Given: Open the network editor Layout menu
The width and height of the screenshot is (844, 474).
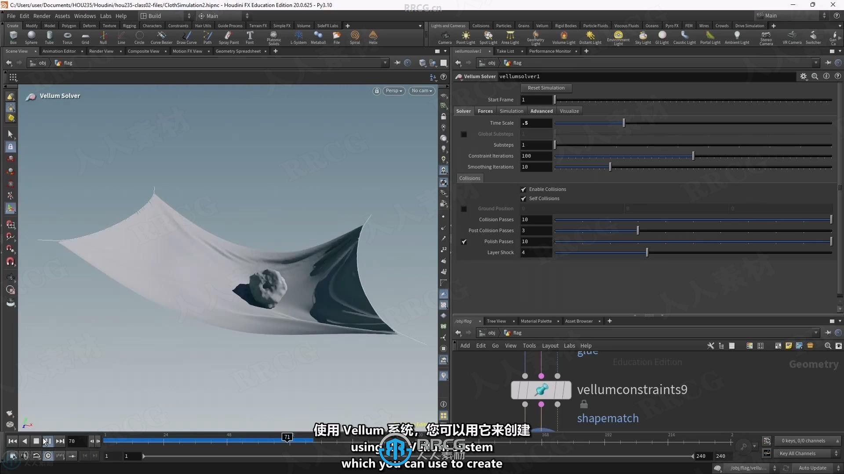Looking at the screenshot, I should click(x=550, y=346).
